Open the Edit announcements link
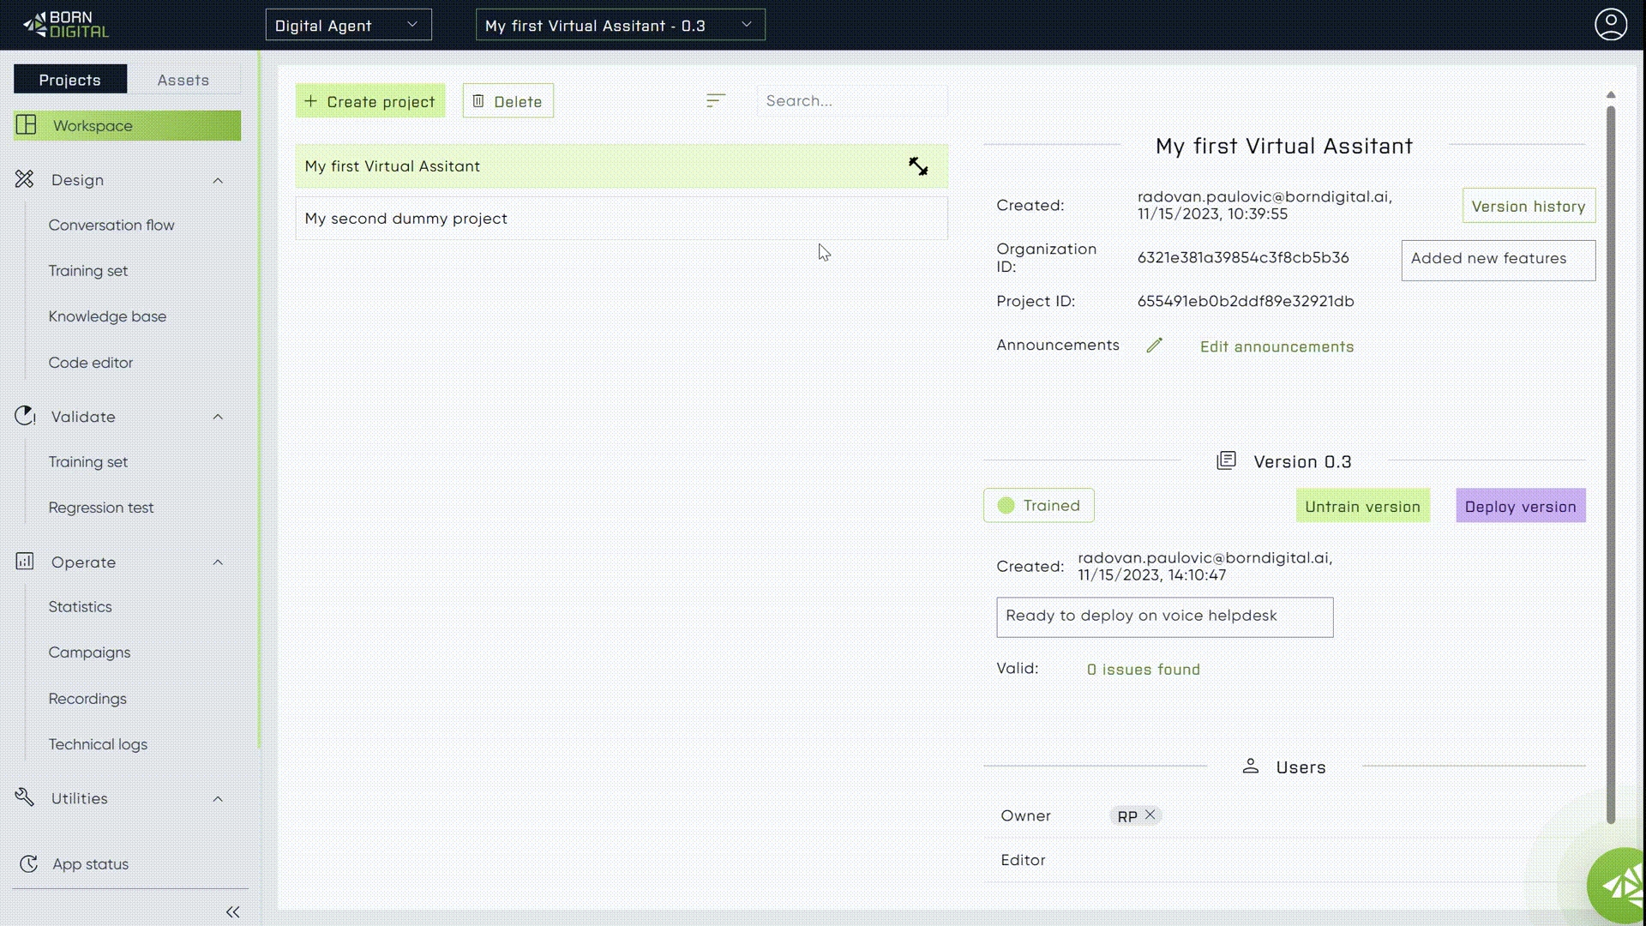Viewport: 1646px width, 926px height. pyautogui.click(x=1277, y=346)
